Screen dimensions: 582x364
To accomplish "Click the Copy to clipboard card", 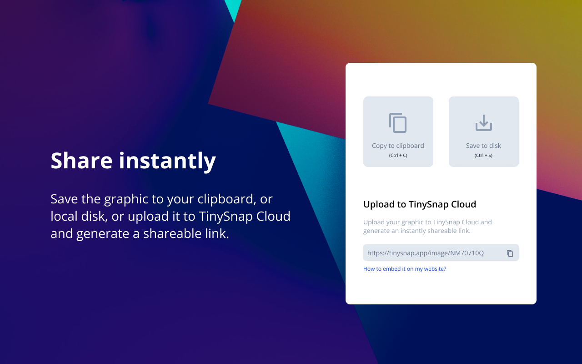I will (398, 131).
